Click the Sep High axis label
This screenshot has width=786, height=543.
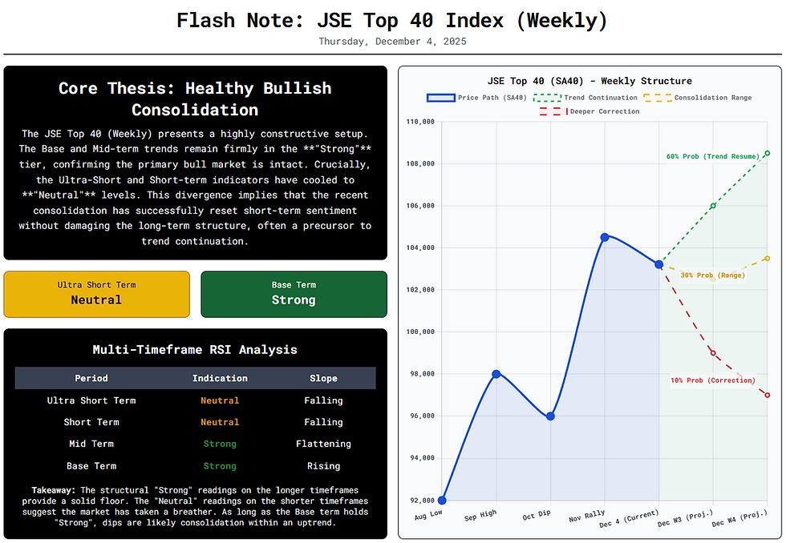(480, 514)
